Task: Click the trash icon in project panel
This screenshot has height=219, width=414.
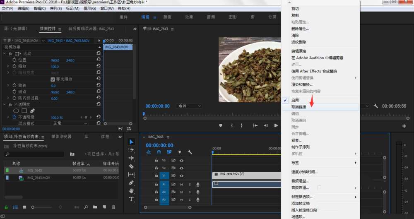Action: [x=113, y=207]
